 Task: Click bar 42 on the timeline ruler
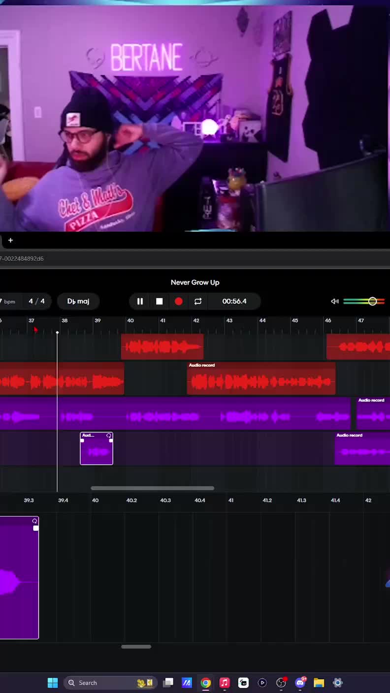coord(196,320)
